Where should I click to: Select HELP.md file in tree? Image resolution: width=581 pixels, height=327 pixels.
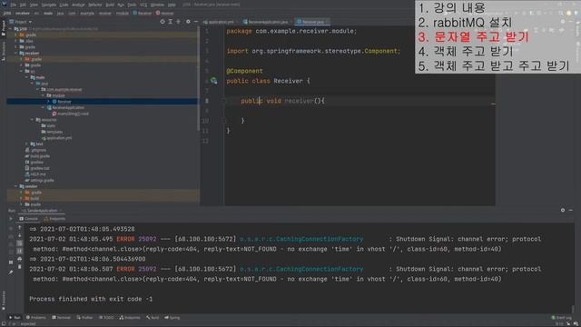click(35, 174)
